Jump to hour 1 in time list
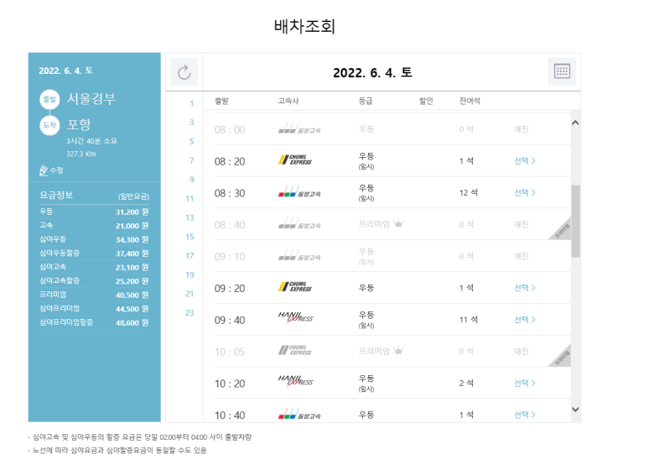The image size is (648, 460). [191, 103]
